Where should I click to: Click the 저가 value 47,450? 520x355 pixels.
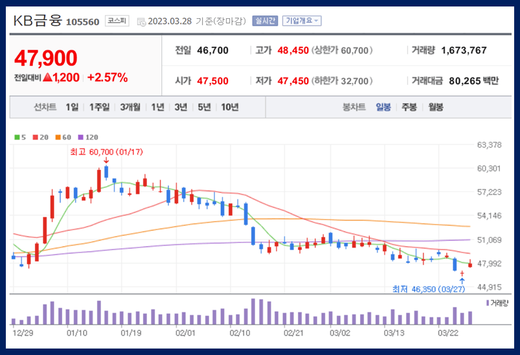click(293, 81)
